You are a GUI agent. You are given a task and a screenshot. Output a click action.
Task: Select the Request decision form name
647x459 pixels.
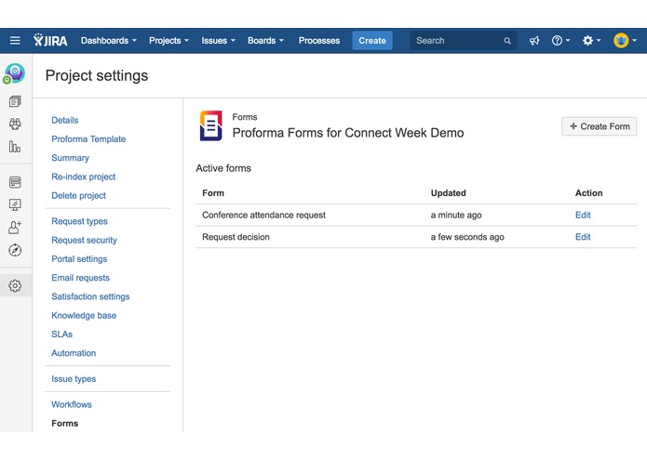[236, 237]
